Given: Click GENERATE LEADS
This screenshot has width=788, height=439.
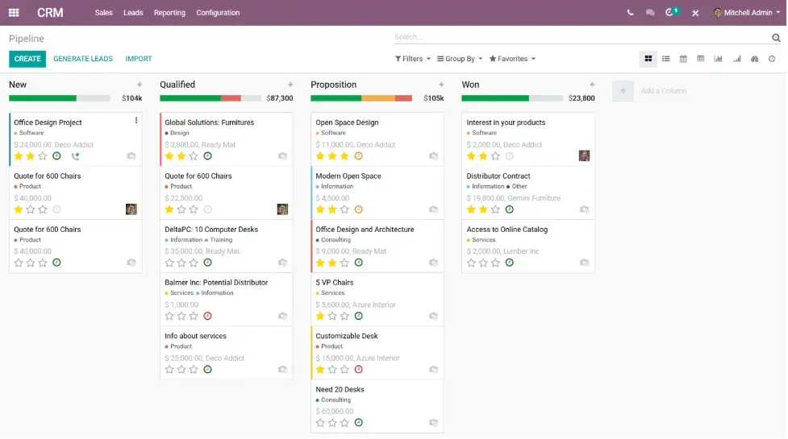Looking at the screenshot, I should 83,59.
